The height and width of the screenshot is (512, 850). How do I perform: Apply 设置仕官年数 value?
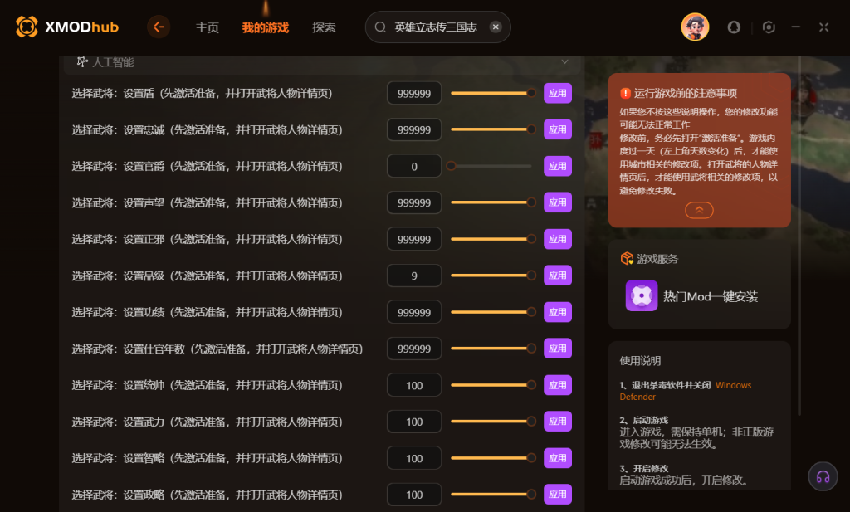click(557, 349)
